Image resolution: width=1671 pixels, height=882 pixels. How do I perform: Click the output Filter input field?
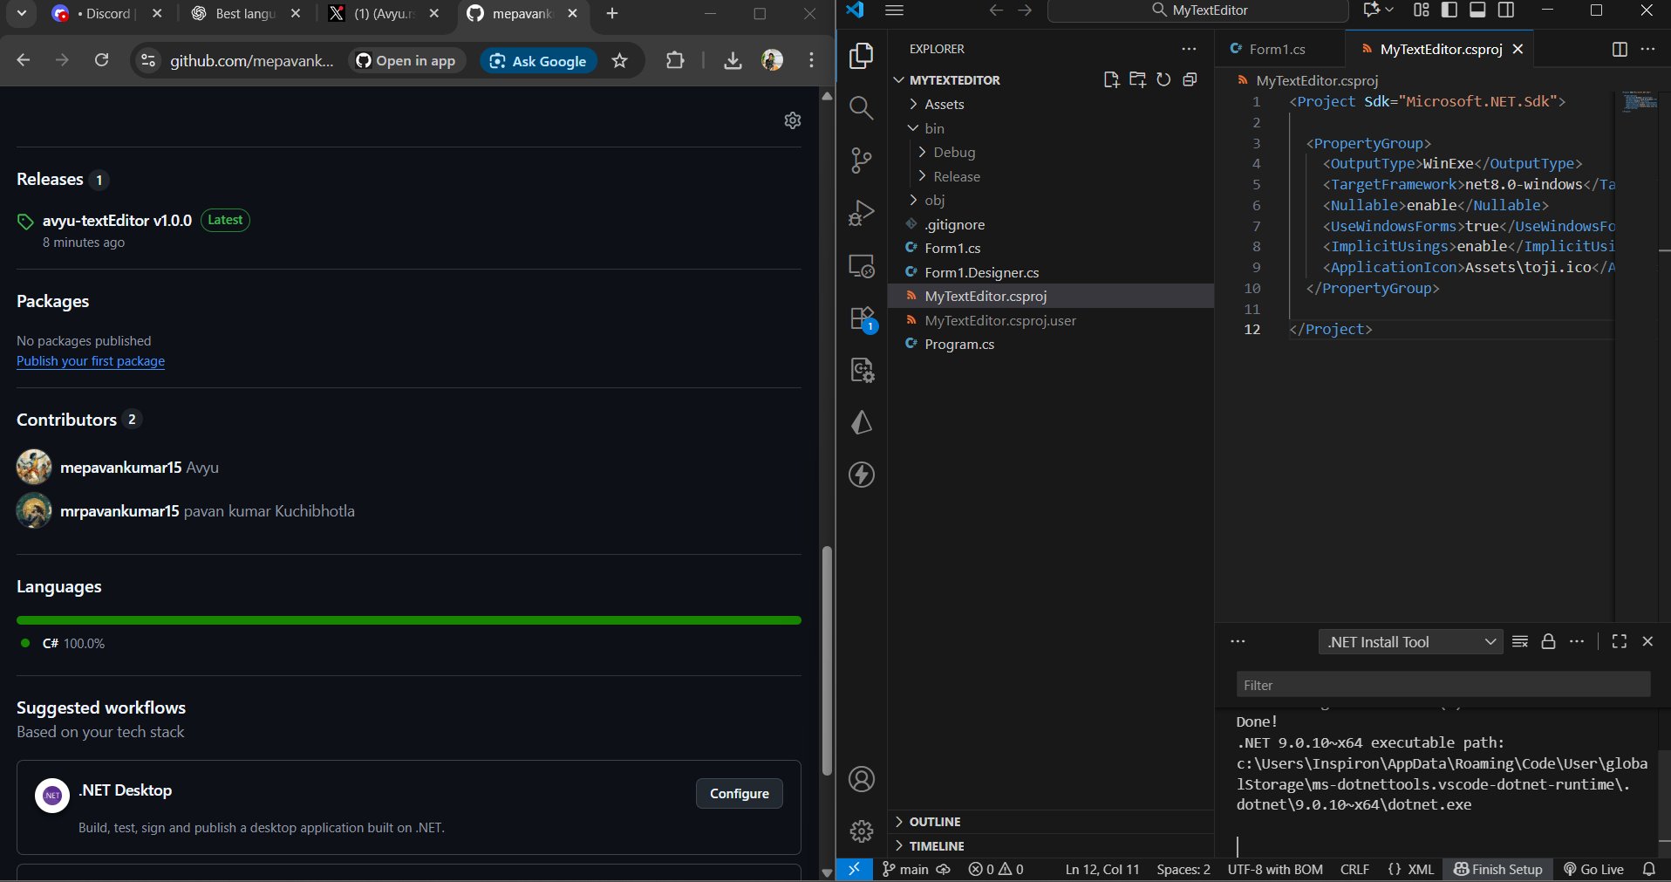(1443, 686)
